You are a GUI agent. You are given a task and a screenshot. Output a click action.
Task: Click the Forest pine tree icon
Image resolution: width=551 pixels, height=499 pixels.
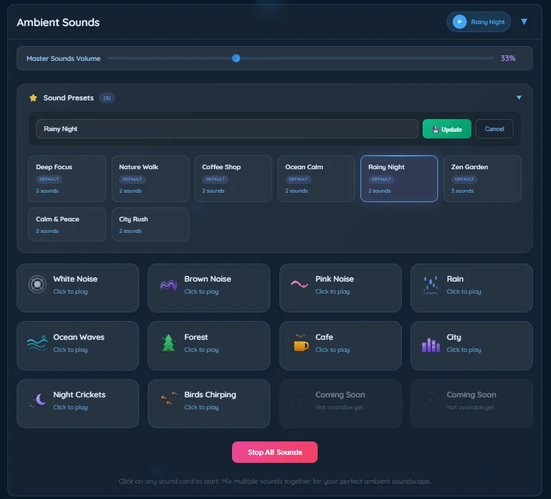(x=169, y=342)
